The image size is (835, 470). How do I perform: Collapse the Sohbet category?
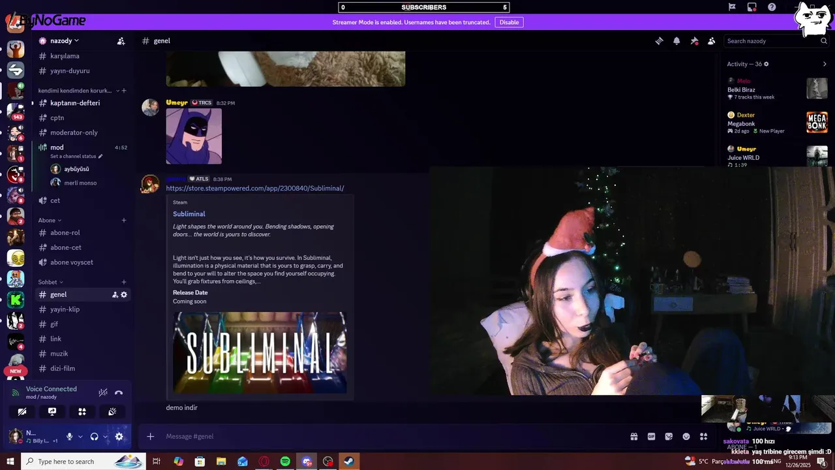coord(50,282)
